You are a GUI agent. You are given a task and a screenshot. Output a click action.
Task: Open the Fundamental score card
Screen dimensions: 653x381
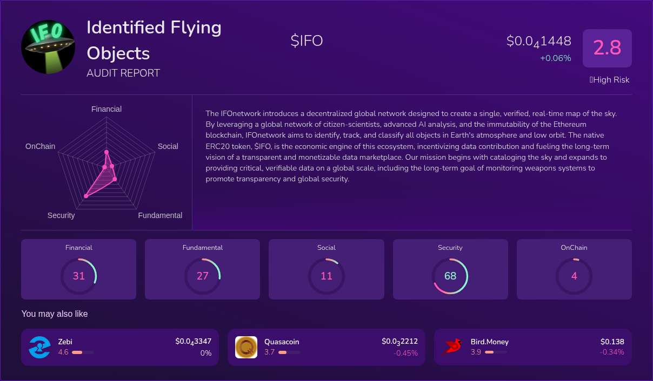(202, 269)
